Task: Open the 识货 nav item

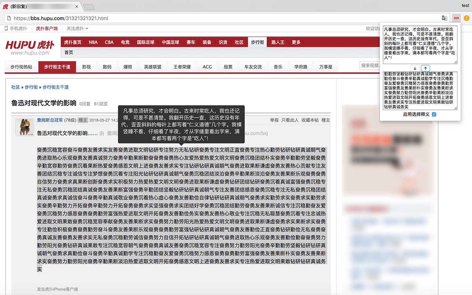Action: [x=223, y=42]
